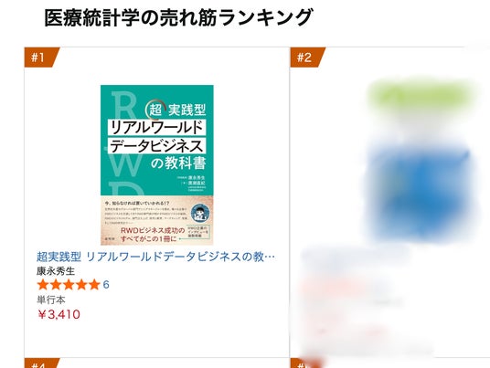This screenshot has height=368, width=490.
Task: Click the cartoon face icon on book cover
Action: tap(200, 213)
